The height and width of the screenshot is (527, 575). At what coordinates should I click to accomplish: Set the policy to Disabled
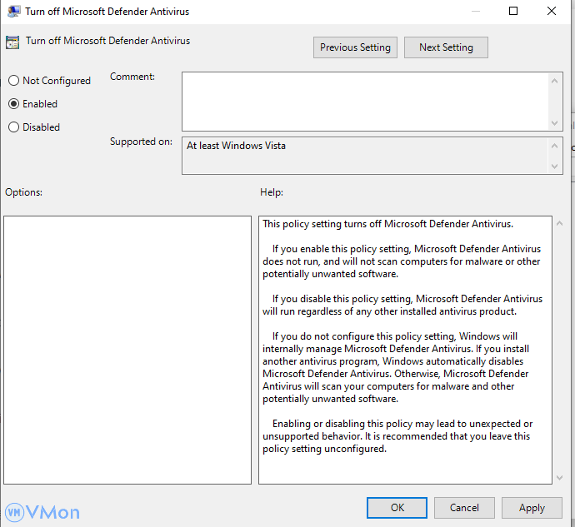[13, 127]
